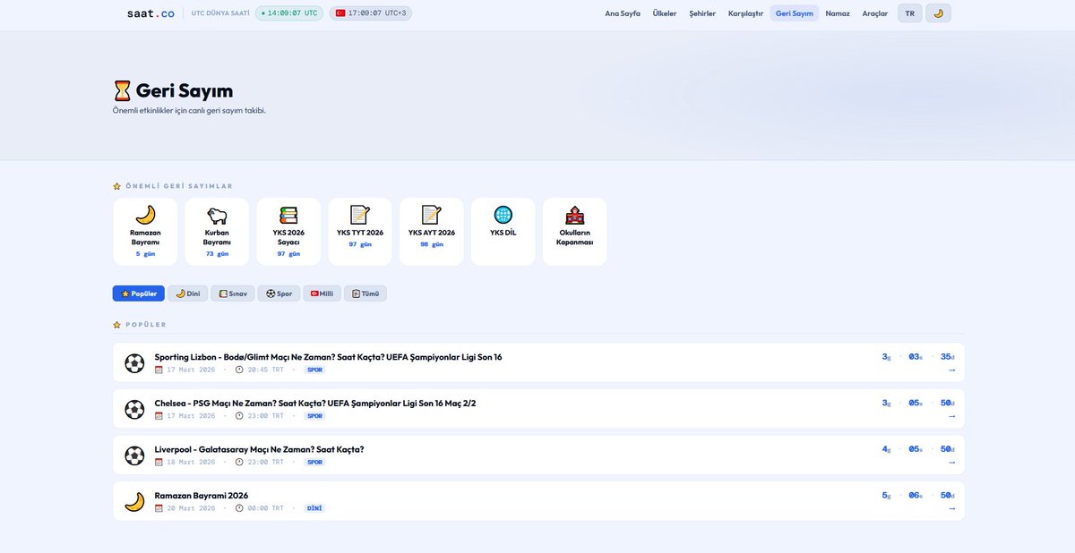This screenshot has height=553, width=1075.
Task: Select the Sınav filter tab
Action: pos(233,294)
